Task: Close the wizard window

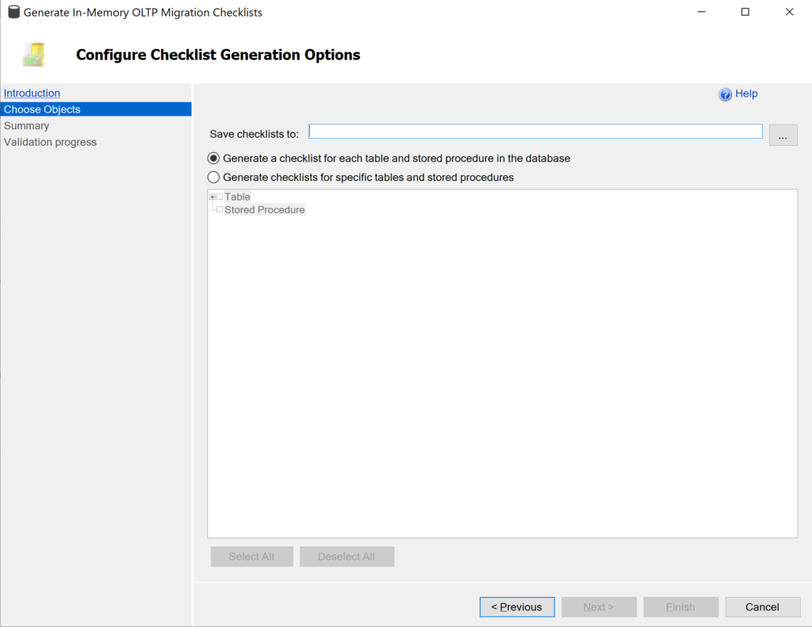Action: tap(789, 12)
